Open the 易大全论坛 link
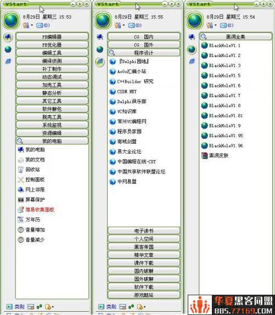The height and width of the screenshot is (315, 275). (x=125, y=151)
